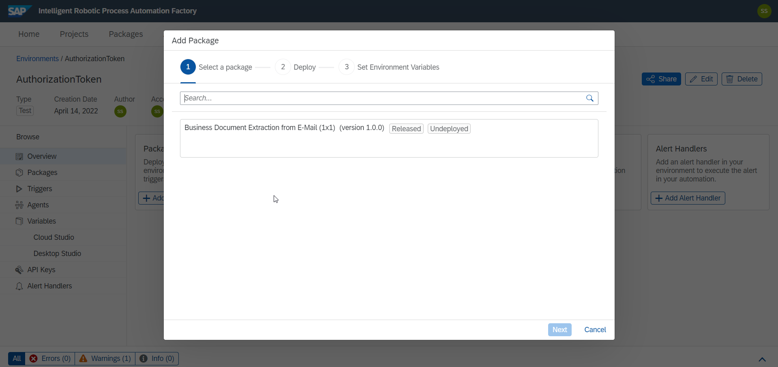The height and width of the screenshot is (367, 778).
Task: Click the Warnings triangle icon
Action: [83, 358]
